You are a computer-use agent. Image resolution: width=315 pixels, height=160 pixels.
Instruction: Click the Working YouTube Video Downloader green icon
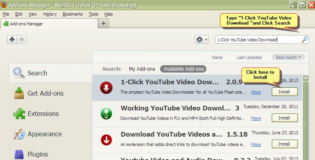click(106, 114)
